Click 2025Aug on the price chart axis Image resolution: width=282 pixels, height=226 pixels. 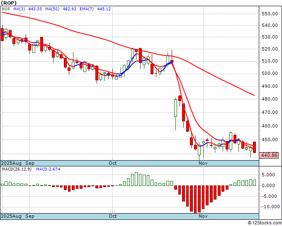[11, 163]
